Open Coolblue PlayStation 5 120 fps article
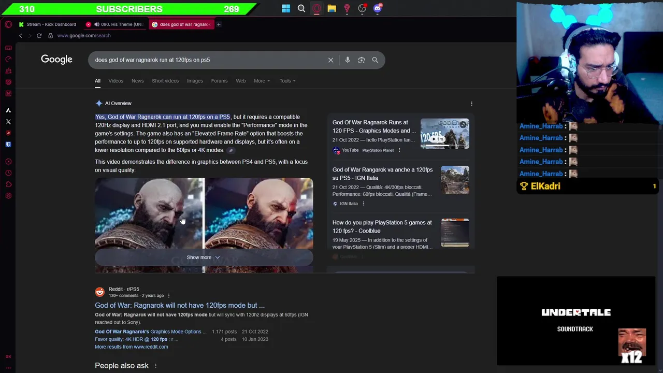Viewport: 663px width, 373px height. click(x=382, y=226)
